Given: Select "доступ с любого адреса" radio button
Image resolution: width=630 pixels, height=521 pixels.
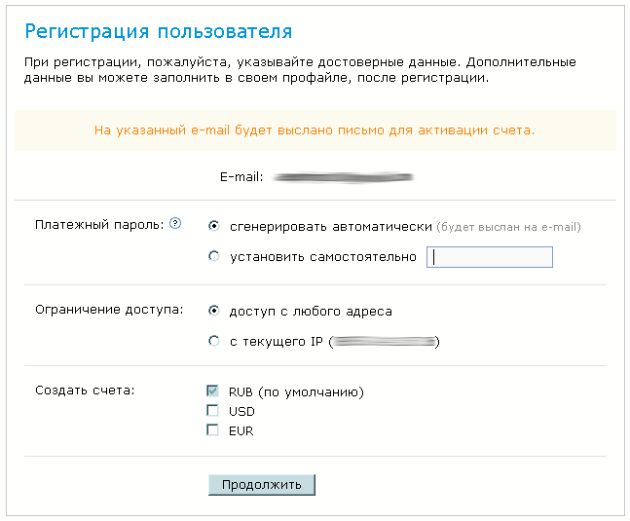Looking at the screenshot, I should [214, 312].
